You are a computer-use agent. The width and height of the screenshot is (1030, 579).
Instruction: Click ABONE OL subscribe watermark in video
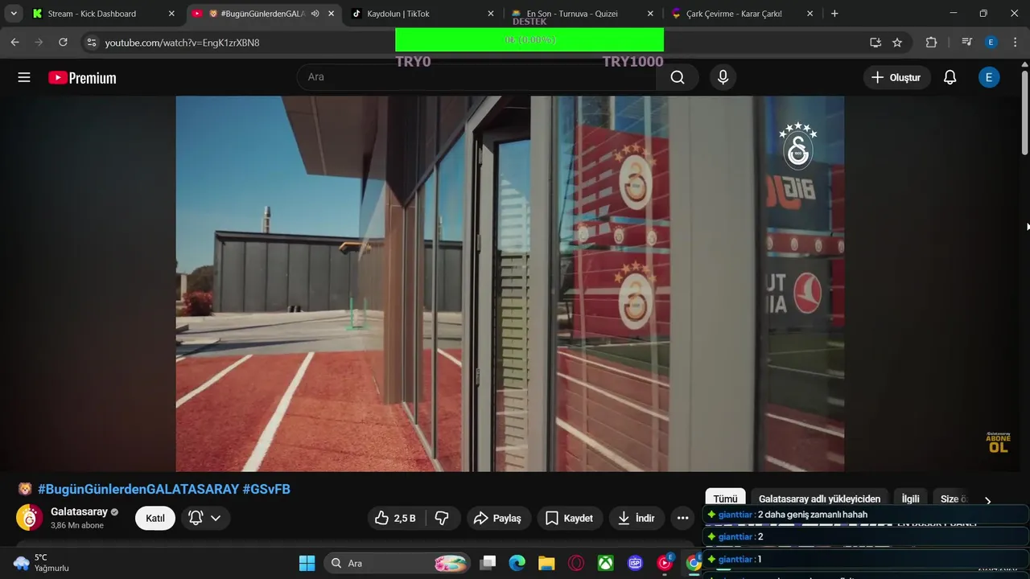[x=998, y=442]
